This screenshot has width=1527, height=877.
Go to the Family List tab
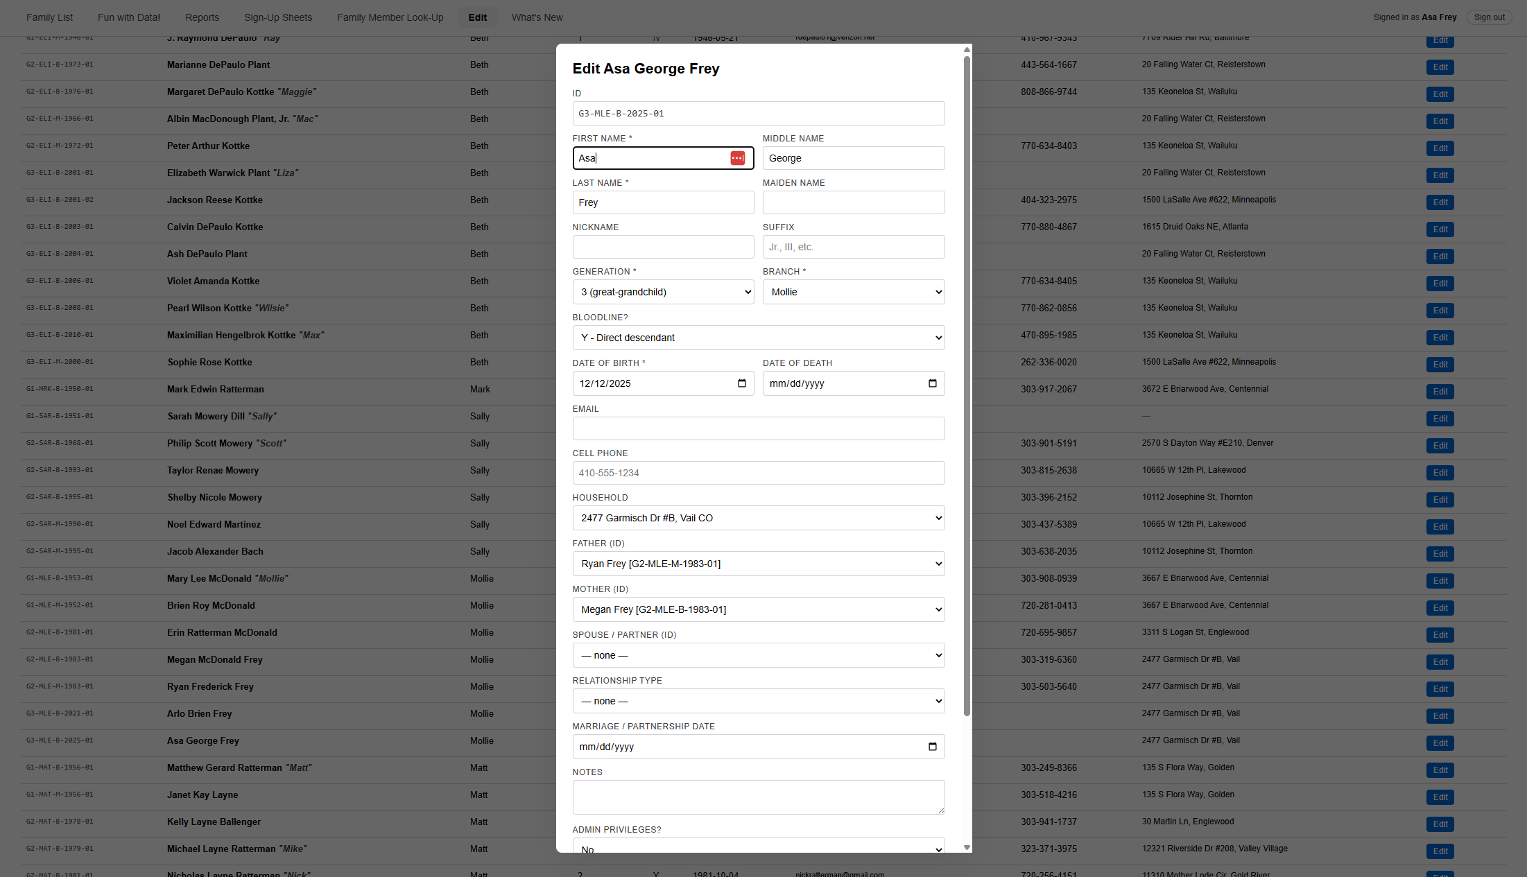pos(49,17)
